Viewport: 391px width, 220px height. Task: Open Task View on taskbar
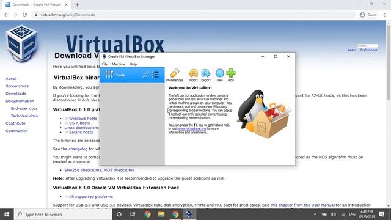coord(133,215)
